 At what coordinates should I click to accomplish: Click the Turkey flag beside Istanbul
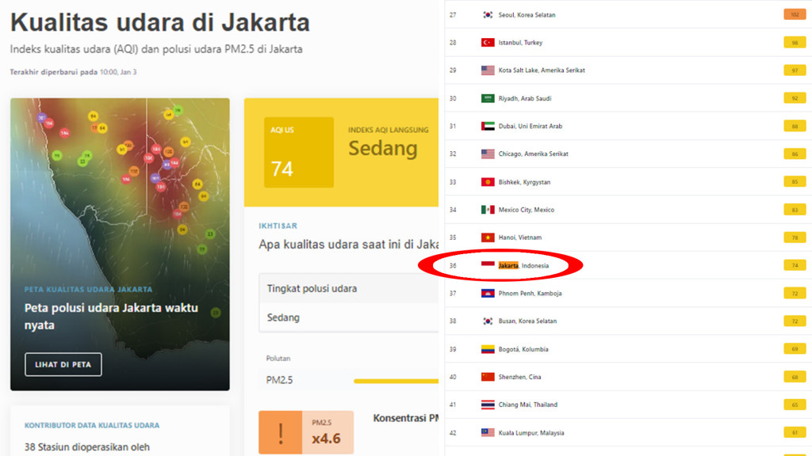click(488, 43)
